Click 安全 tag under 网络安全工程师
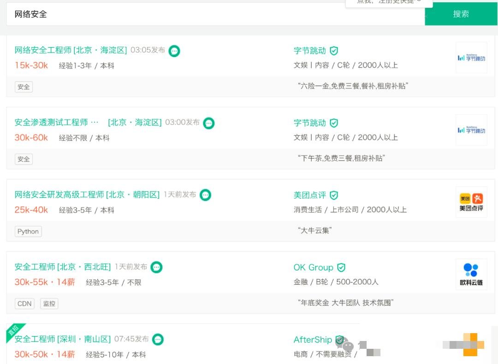Image resolution: width=498 pixels, height=364 pixels. 24,87
